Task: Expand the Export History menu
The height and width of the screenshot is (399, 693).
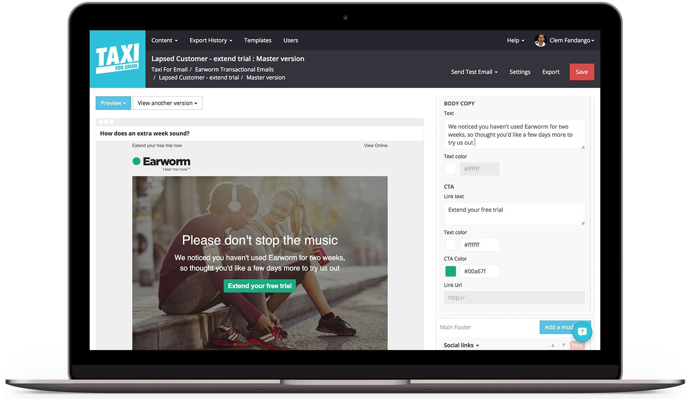Action: pyautogui.click(x=211, y=40)
